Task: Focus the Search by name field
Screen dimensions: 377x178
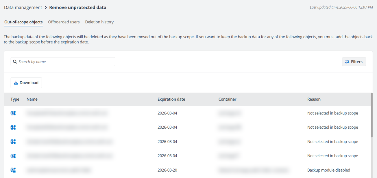Action: (x=65, y=62)
